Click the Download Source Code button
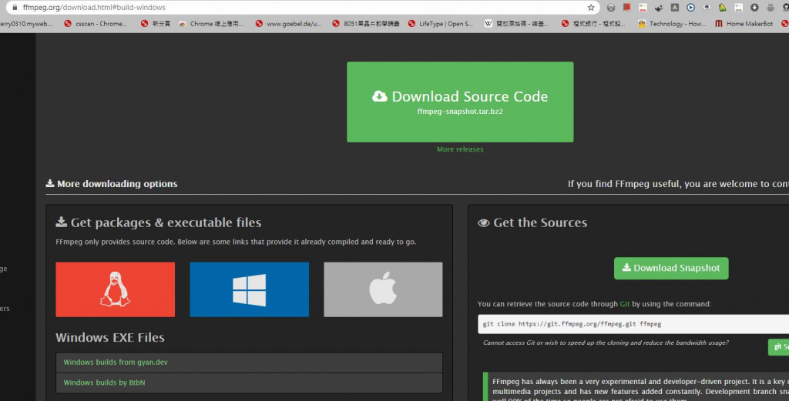 click(460, 102)
